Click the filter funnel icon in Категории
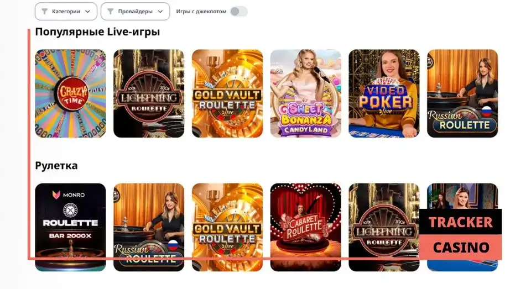Image resolution: width=531 pixels, height=289 pixels. [x=44, y=12]
